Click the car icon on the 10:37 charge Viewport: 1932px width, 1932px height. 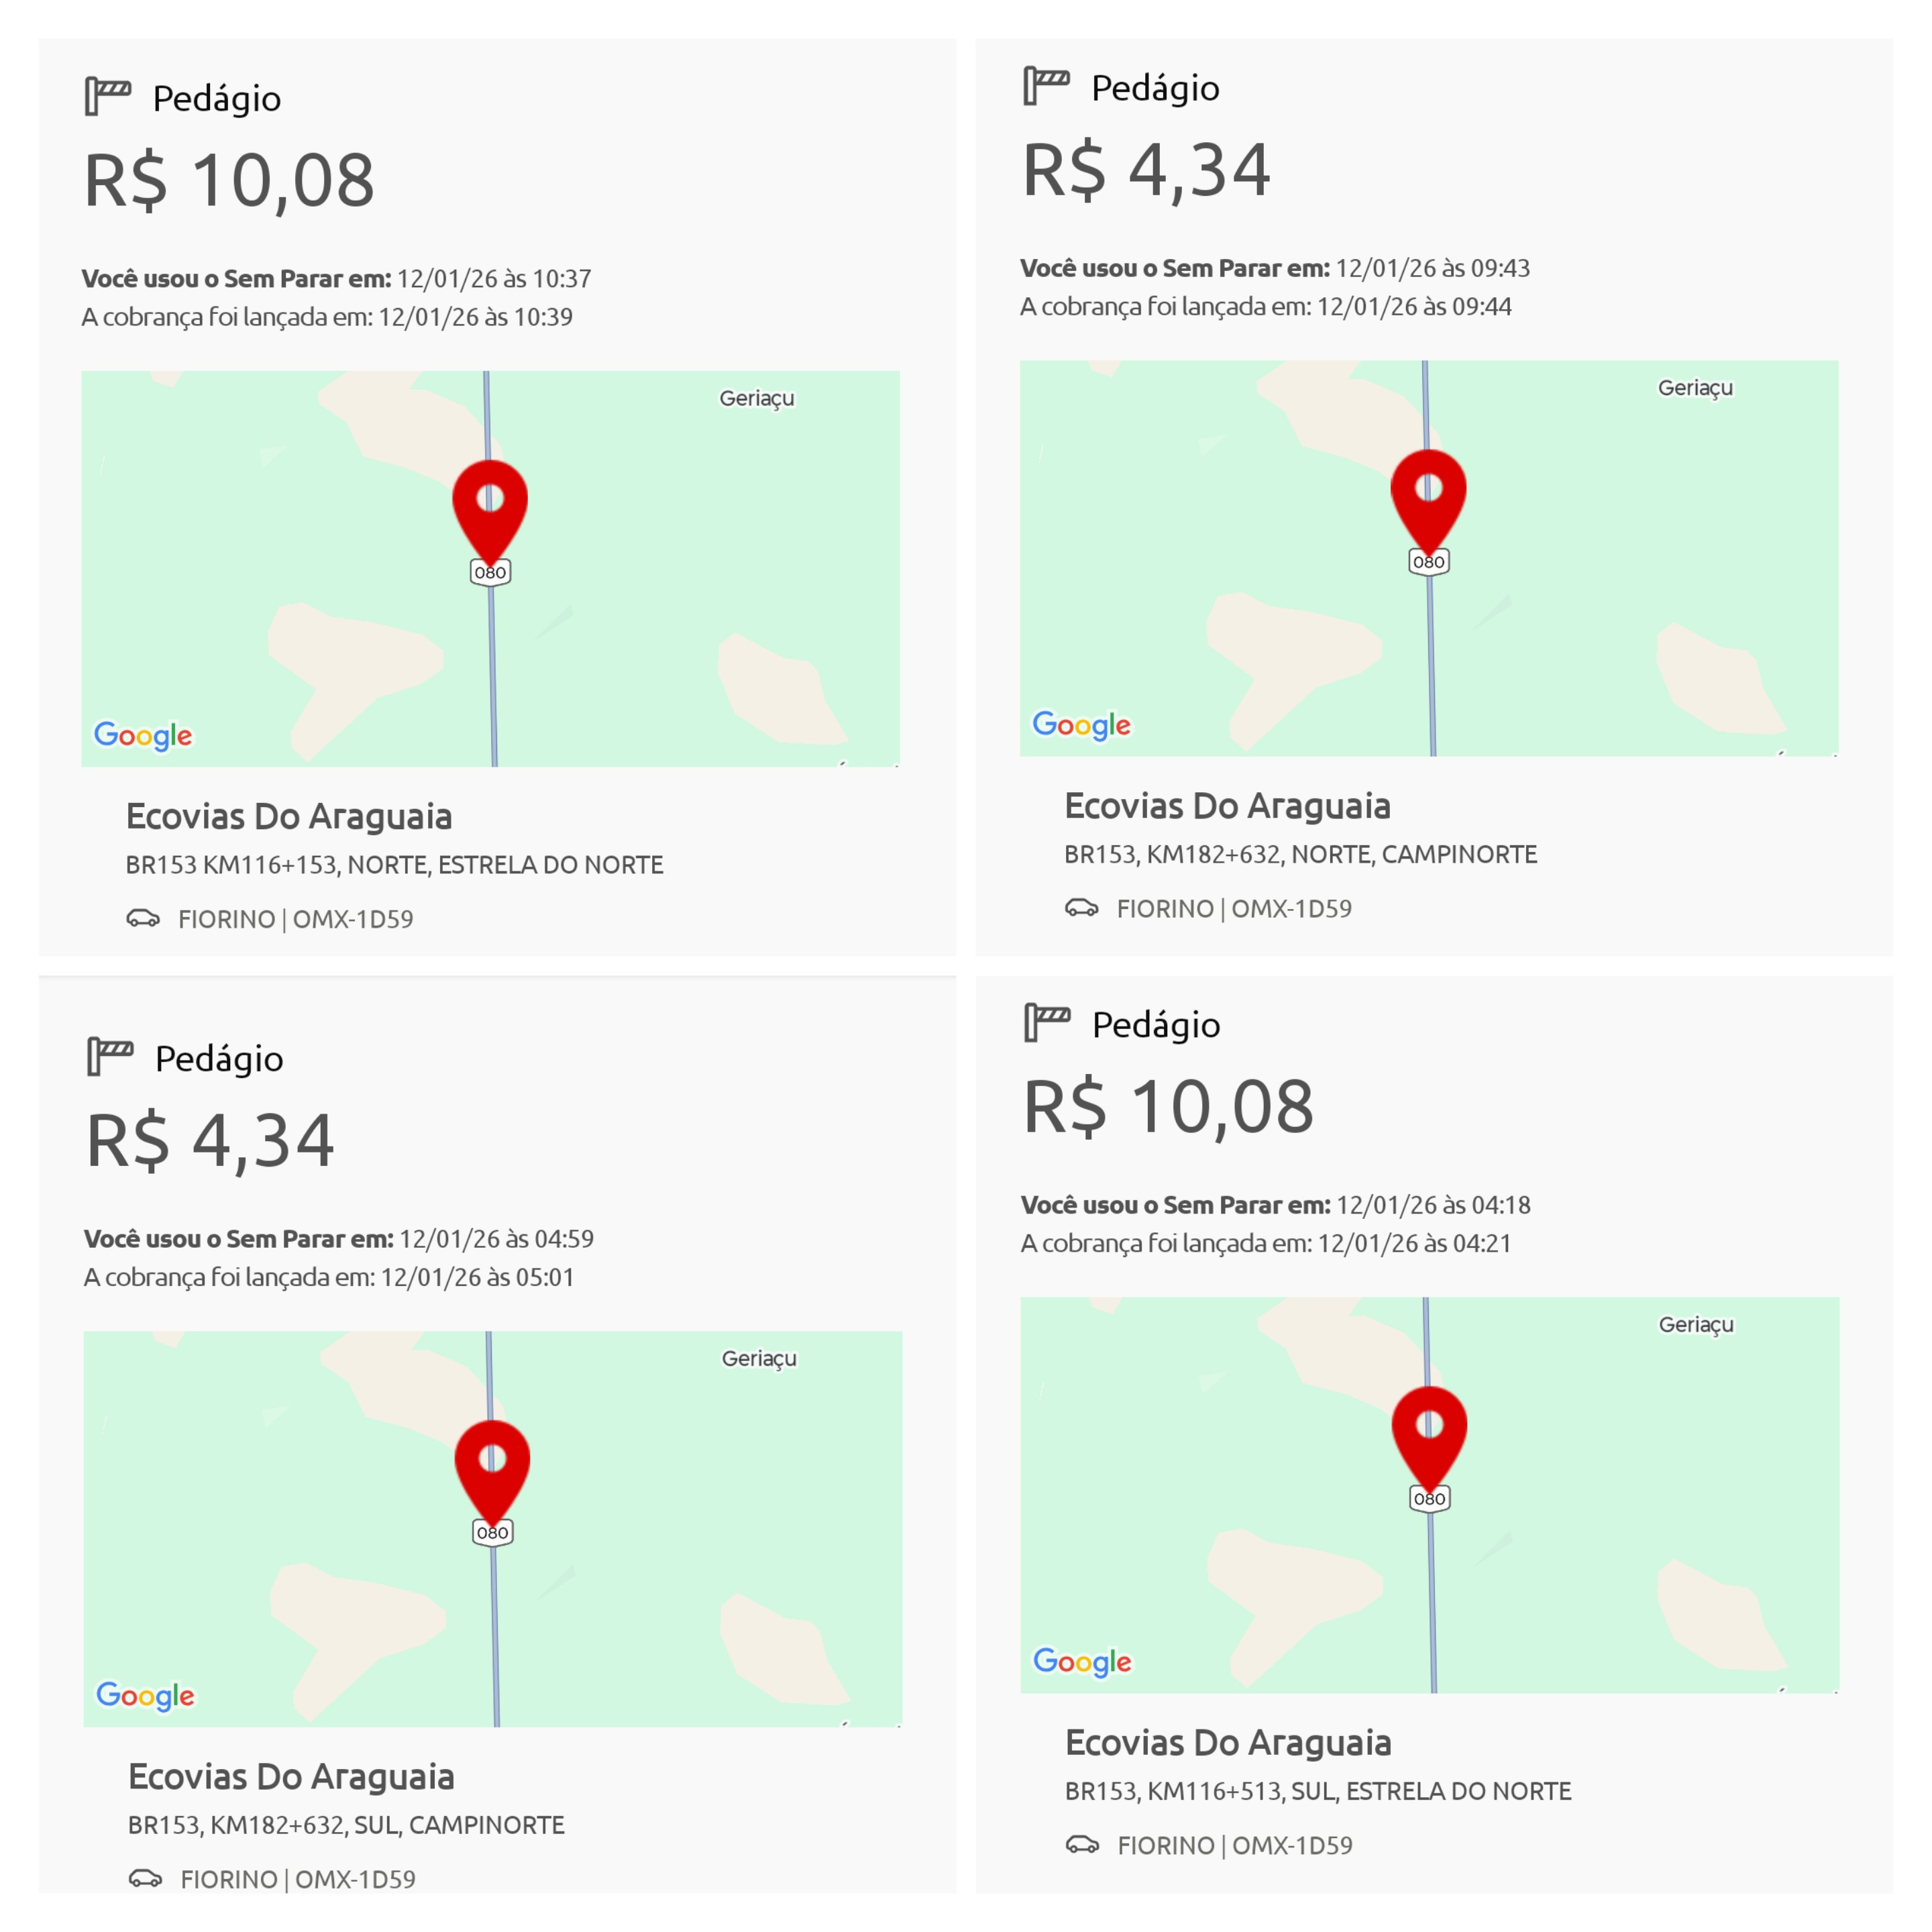click(143, 918)
